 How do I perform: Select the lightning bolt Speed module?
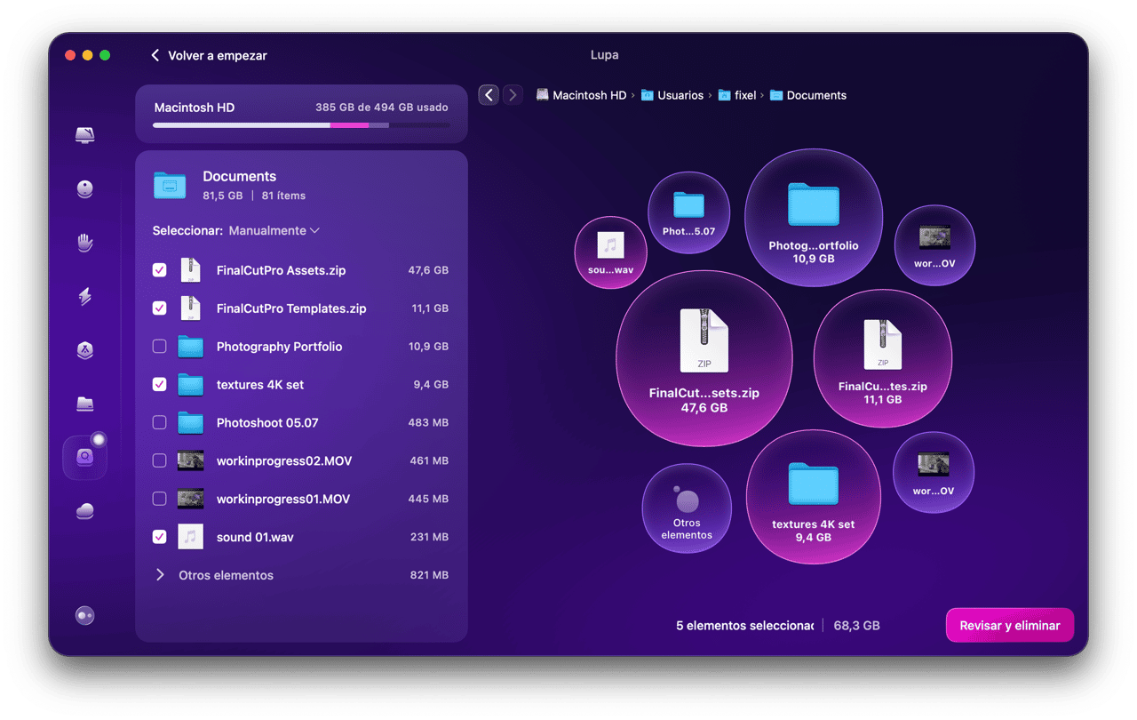[x=85, y=297]
